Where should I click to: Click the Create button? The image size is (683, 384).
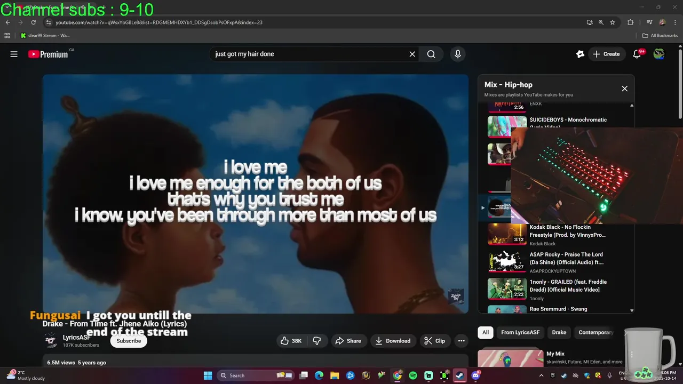tap(606, 54)
